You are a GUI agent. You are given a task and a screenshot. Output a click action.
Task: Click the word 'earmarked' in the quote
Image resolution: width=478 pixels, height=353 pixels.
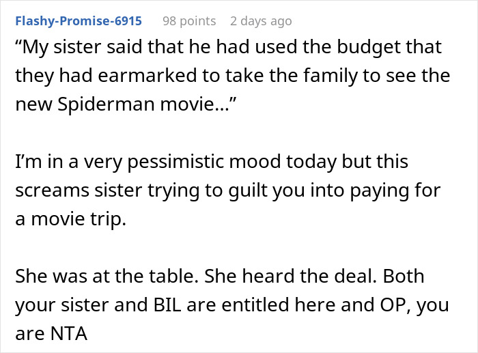(x=147, y=75)
